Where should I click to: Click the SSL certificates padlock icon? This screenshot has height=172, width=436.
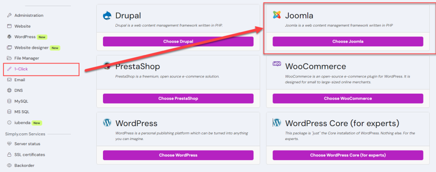9,154
